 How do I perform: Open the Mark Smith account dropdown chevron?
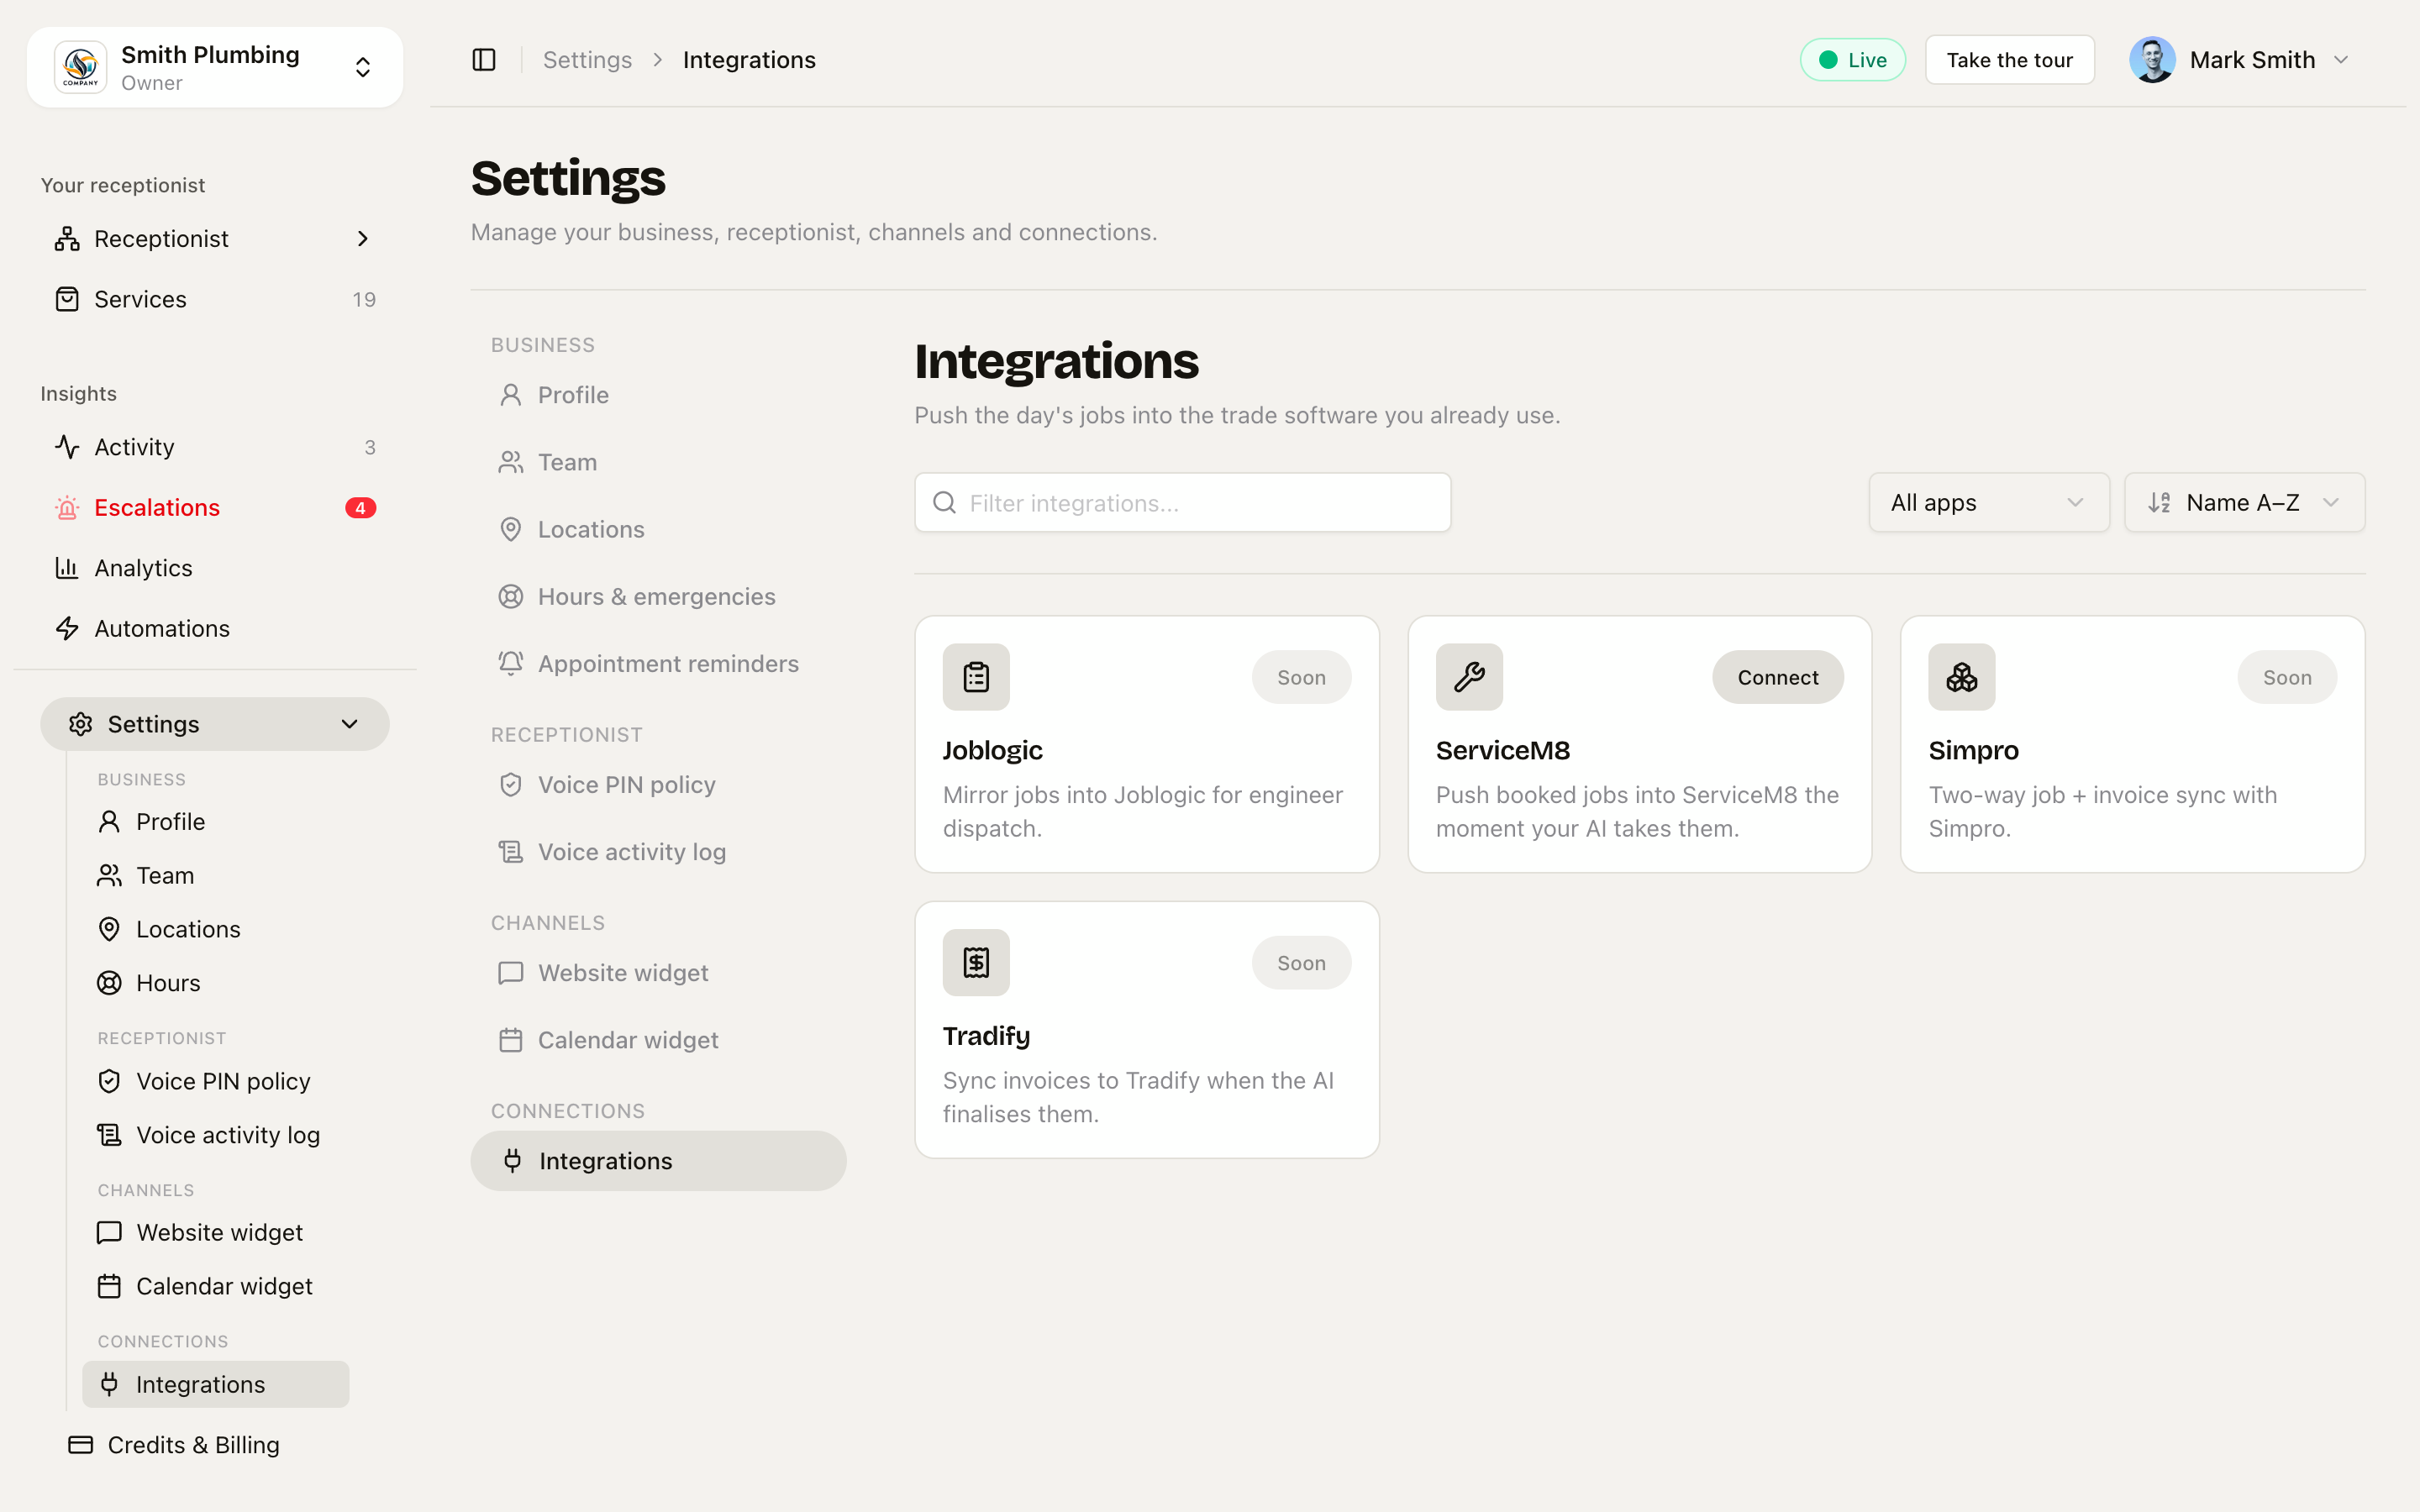coord(2341,60)
